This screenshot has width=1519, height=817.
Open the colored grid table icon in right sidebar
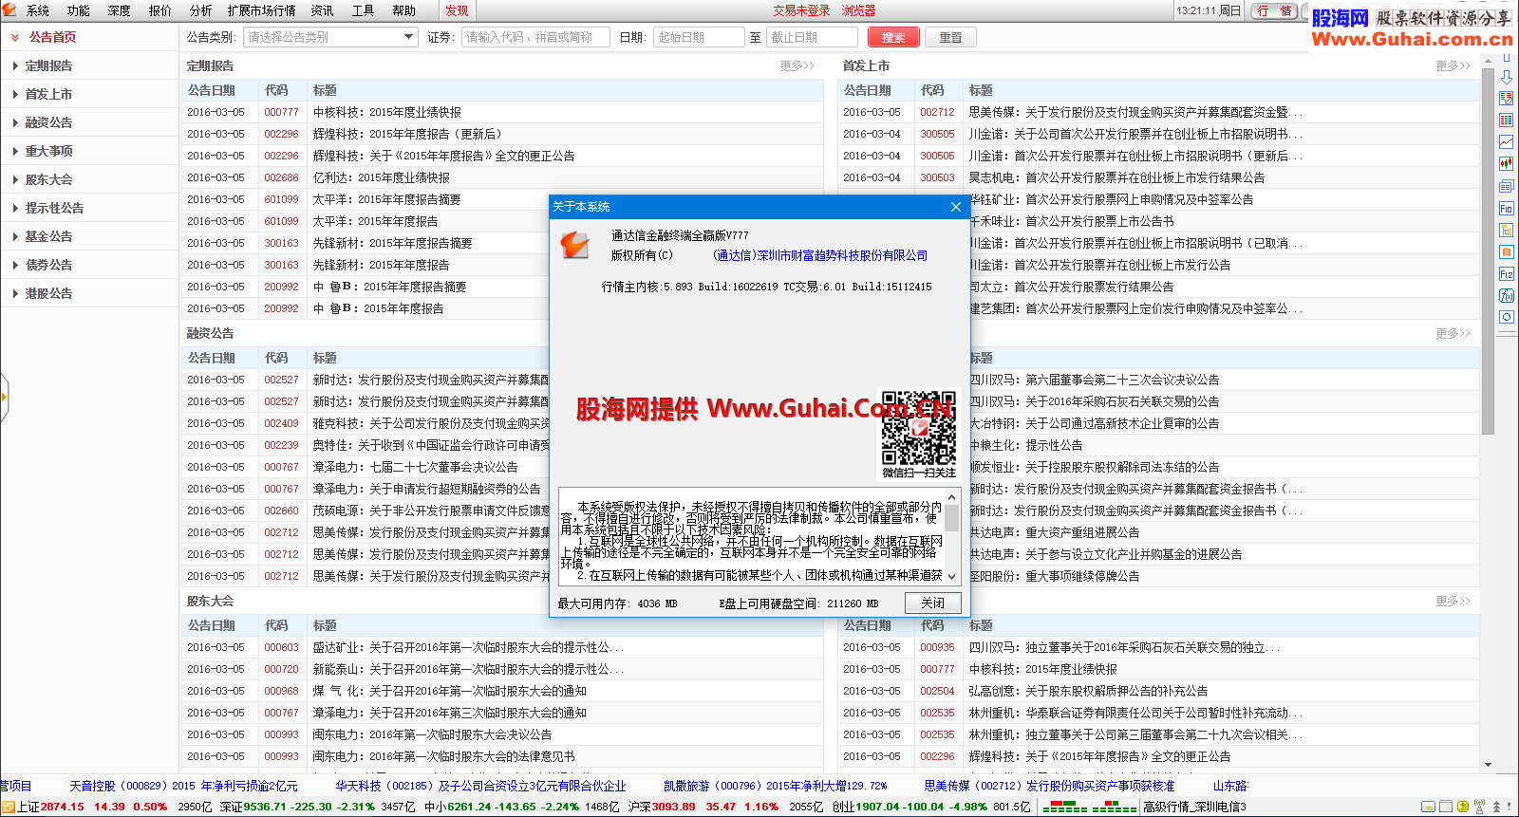1507,121
